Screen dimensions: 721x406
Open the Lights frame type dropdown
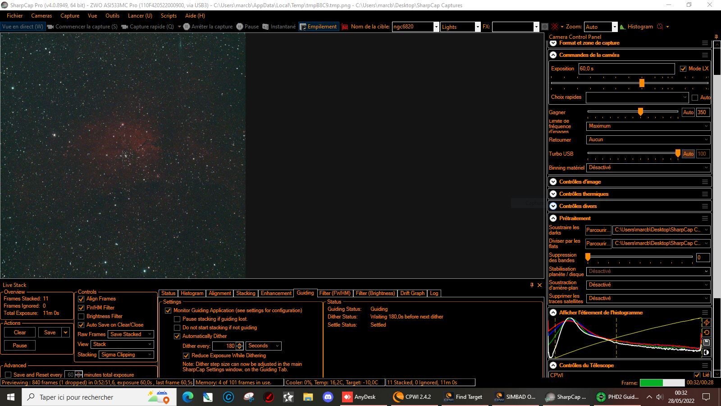coord(478,27)
